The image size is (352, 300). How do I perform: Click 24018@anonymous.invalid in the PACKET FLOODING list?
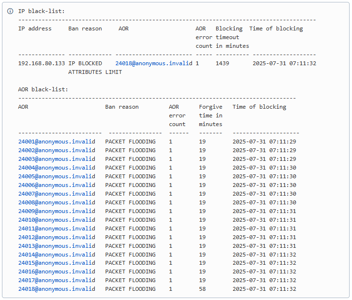tap(57, 289)
